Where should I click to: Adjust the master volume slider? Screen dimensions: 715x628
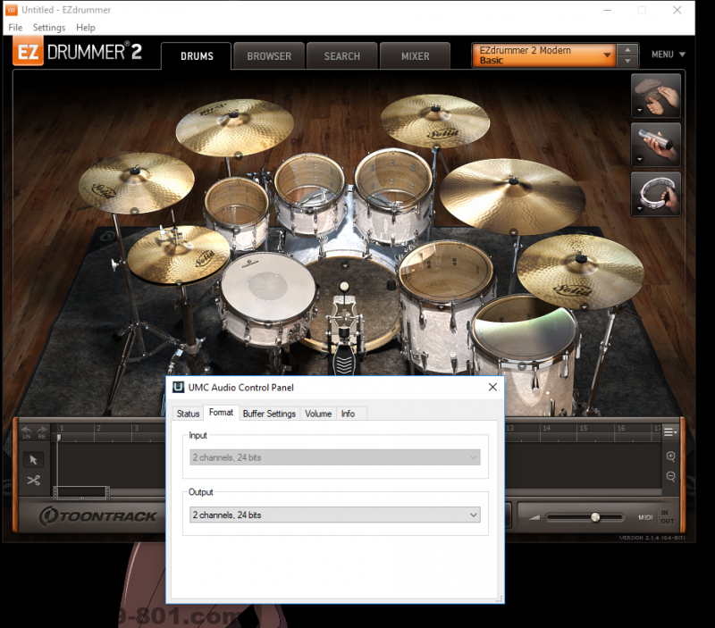(594, 517)
